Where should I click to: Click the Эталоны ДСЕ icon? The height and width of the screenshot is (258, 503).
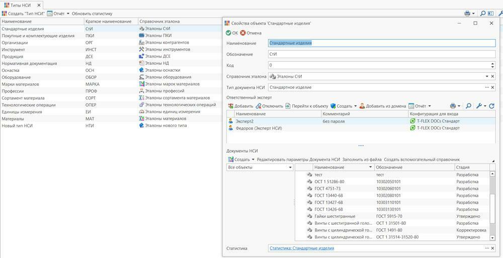coord(142,56)
